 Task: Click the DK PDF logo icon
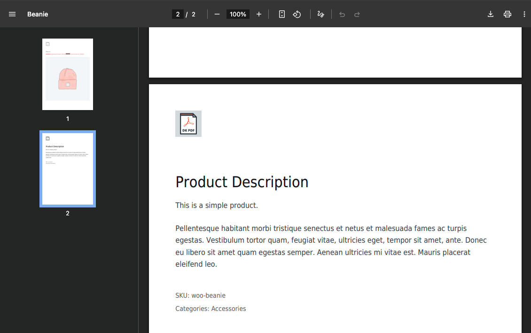point(188,124)
